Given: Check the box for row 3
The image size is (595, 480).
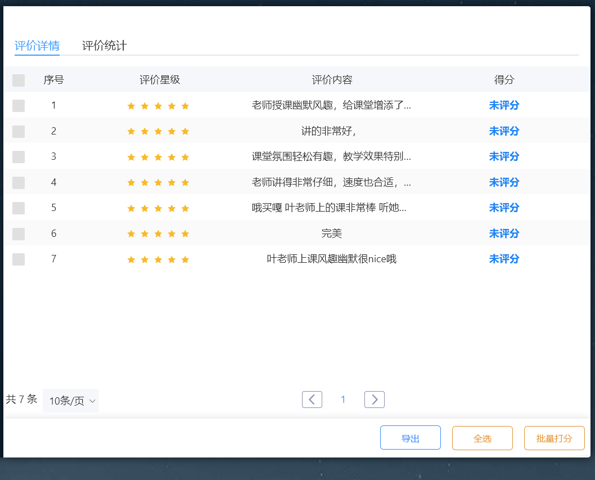Looking at the screenshot, I should (x=19, y=157).
